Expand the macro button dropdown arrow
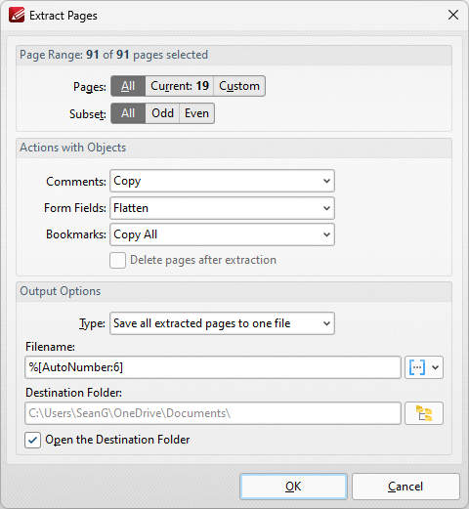This screenshot has height=509, width=469. pyautogui.click(x=436, y=367)
